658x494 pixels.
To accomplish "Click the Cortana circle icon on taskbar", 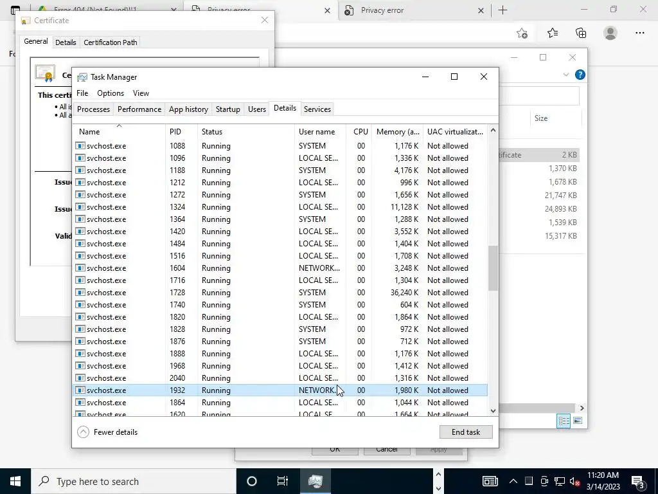I will tap(251, 481).
